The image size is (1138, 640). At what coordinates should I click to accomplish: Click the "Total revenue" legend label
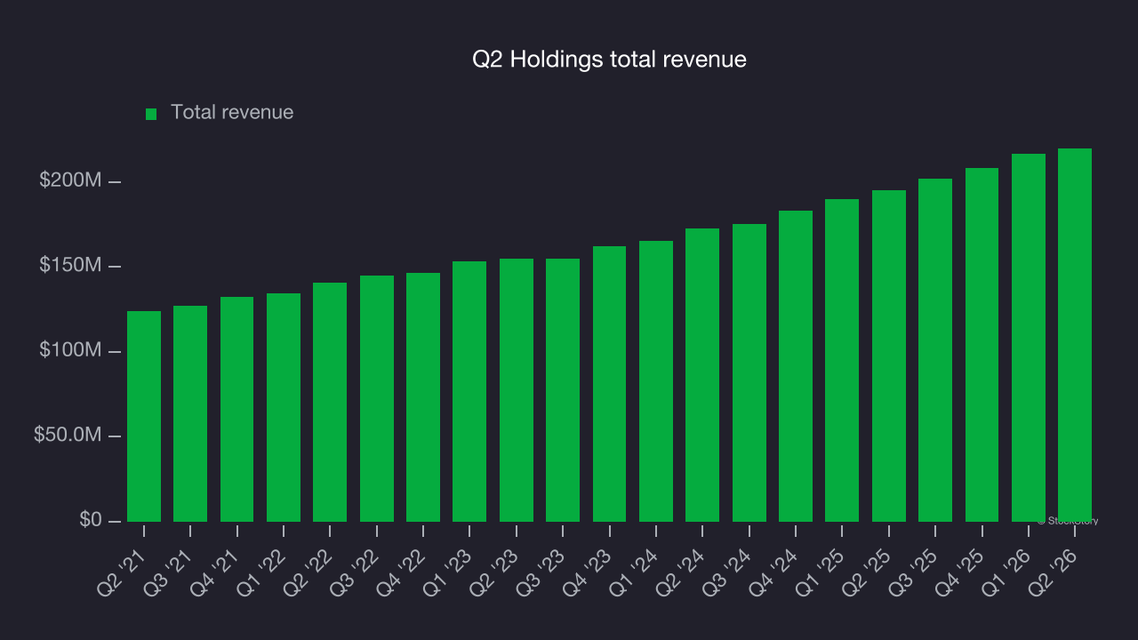232,113
